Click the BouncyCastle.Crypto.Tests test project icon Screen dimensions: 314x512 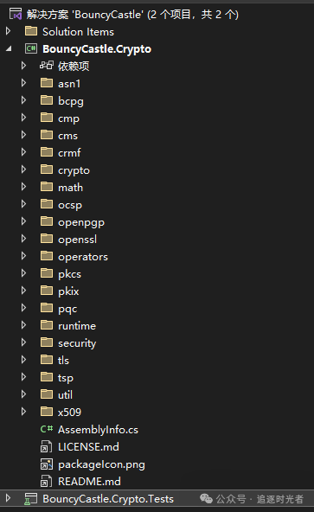pos(31,499)
